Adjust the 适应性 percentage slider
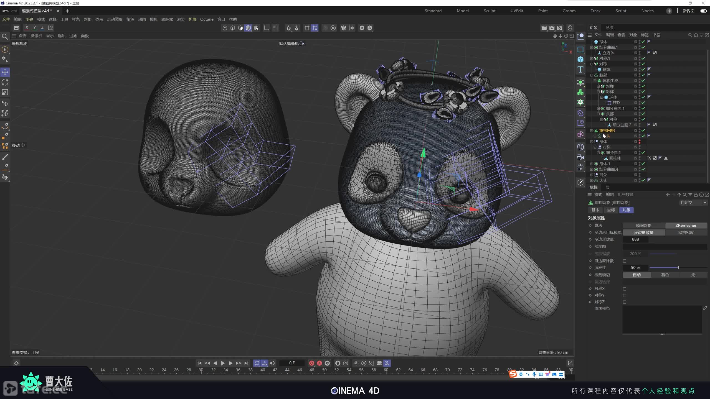The height and width of the screenshot is (399, 710). (x=678, y=268)
